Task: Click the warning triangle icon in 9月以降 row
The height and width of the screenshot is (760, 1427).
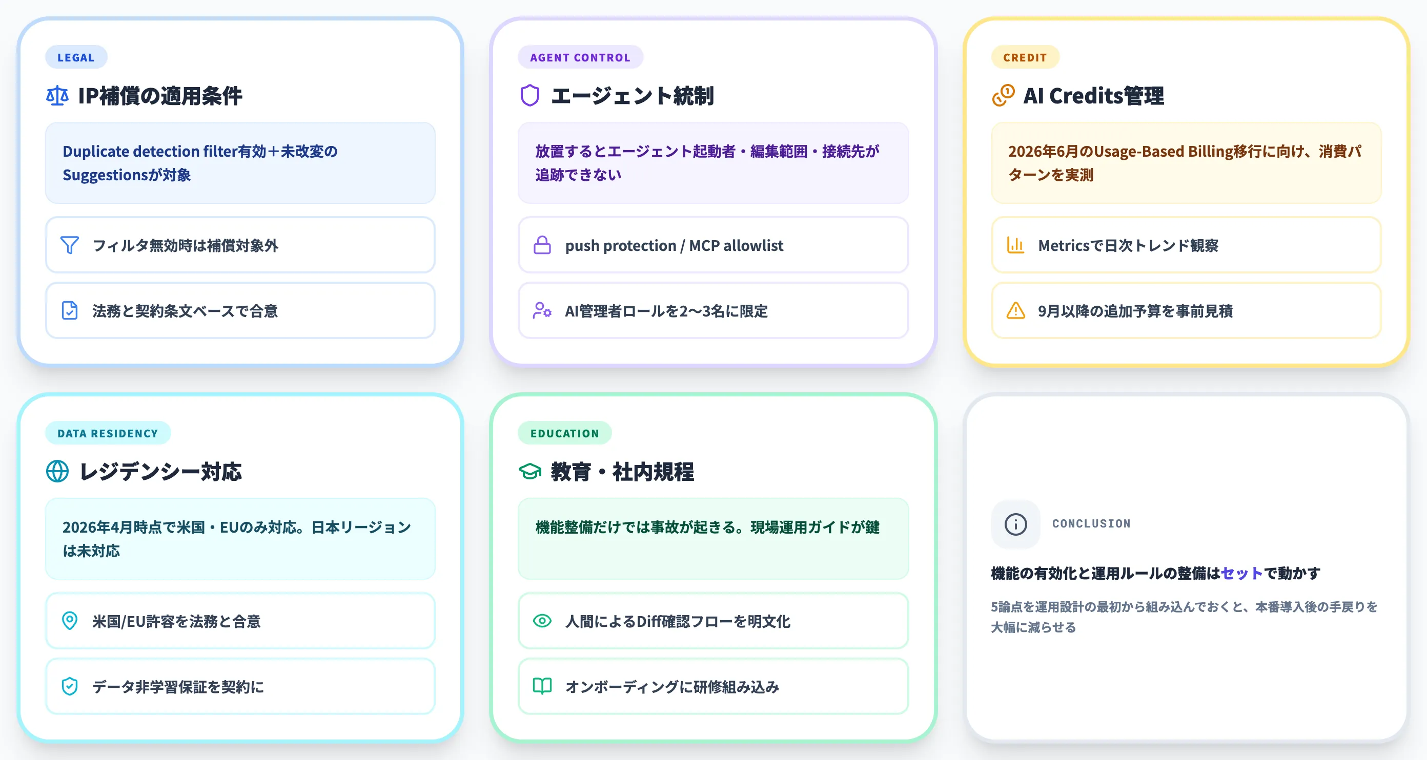Action: (x=1015, y=310)
